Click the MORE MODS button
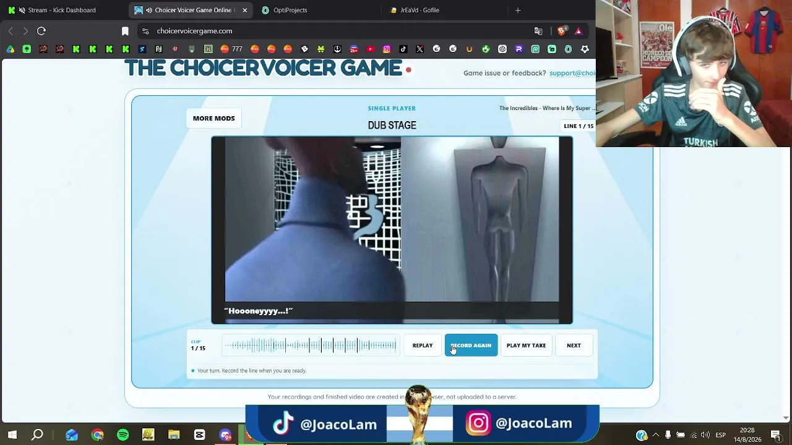The image size is (792, 445). (213, 118)
